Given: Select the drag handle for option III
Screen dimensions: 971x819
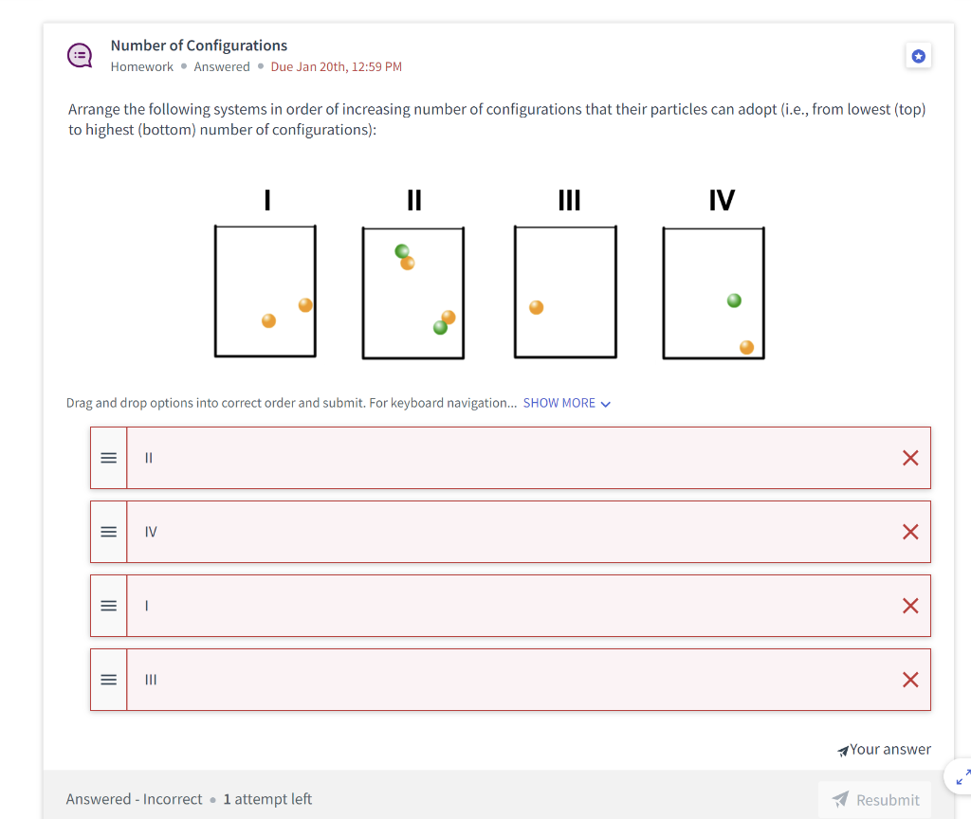Looking at the screenshot, I should 108,680.
